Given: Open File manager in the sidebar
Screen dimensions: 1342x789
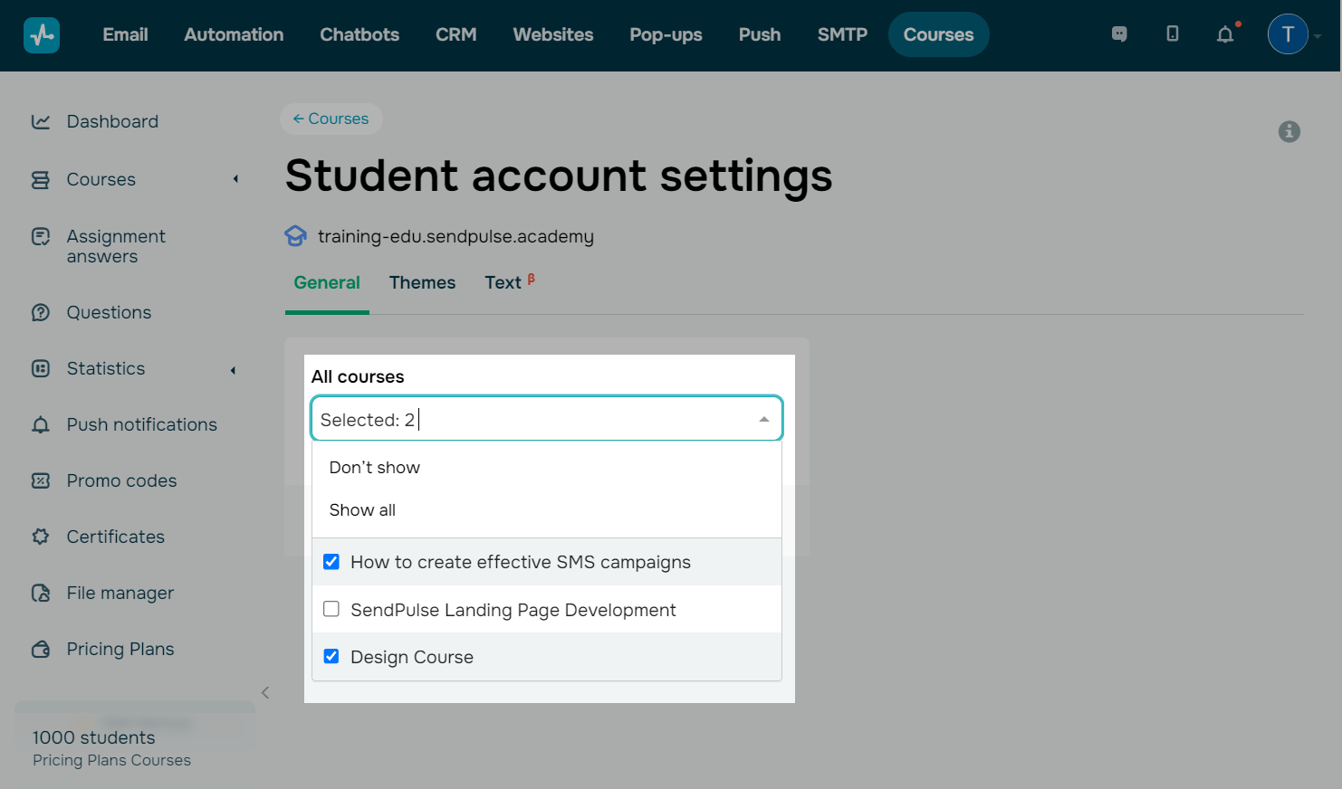Looking at the screenshot, I should (x=120, y=593).
